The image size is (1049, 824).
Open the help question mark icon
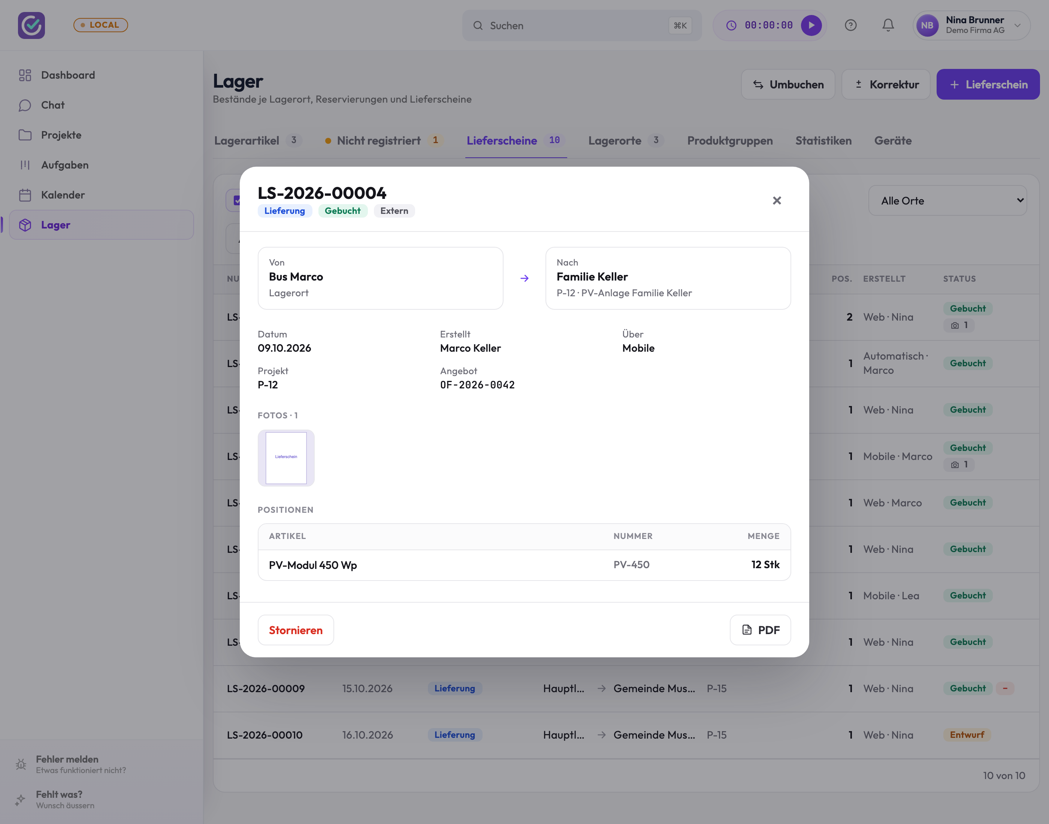(x=851, y=25)
